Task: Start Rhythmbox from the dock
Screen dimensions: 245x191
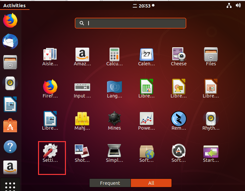Action: (10, 83)
